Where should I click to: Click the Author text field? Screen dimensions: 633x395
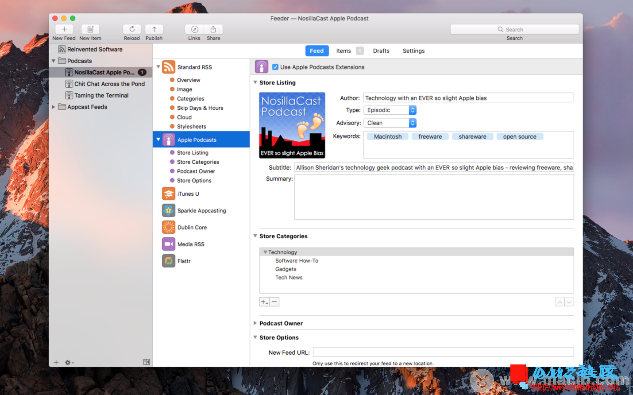(469, 98)
